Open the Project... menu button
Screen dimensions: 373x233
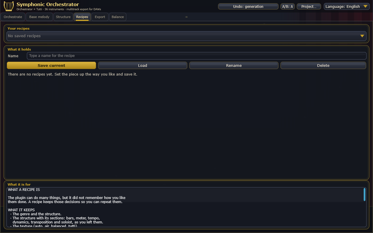[309, 6]
